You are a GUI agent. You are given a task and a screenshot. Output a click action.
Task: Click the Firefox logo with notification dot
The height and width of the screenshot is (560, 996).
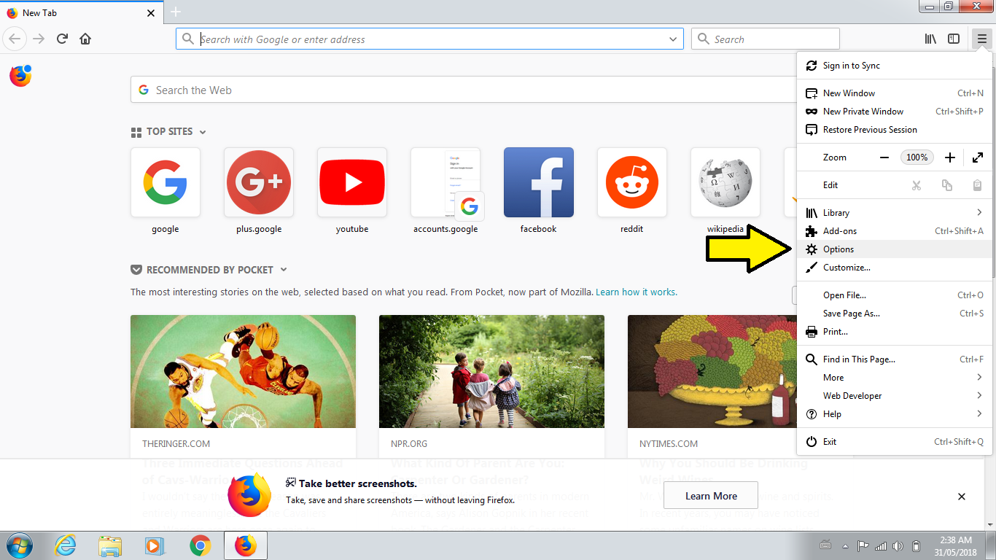(20, 75)
